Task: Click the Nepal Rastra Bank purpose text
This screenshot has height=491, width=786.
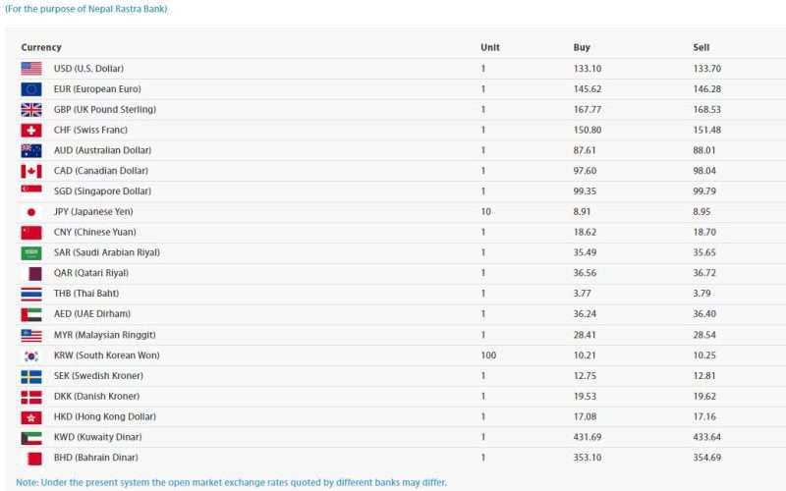Action: 86,9
